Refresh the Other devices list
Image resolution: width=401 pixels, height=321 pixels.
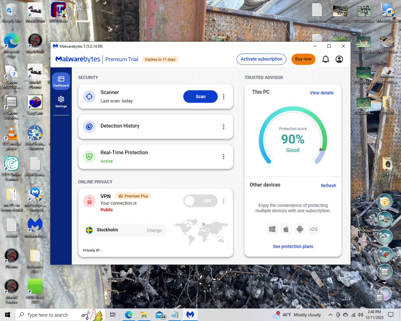click(328, 186)
